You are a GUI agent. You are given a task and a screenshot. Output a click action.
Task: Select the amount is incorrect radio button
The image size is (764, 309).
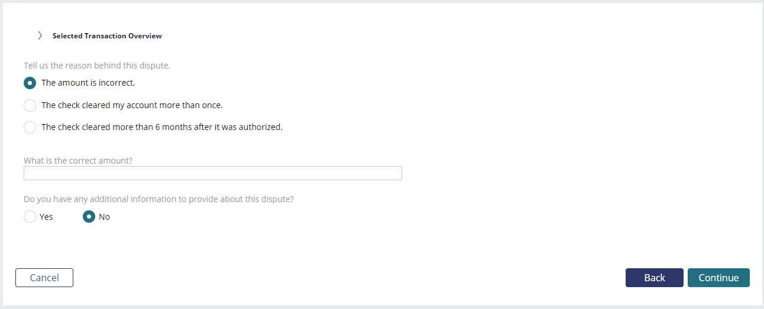point(30,83)
